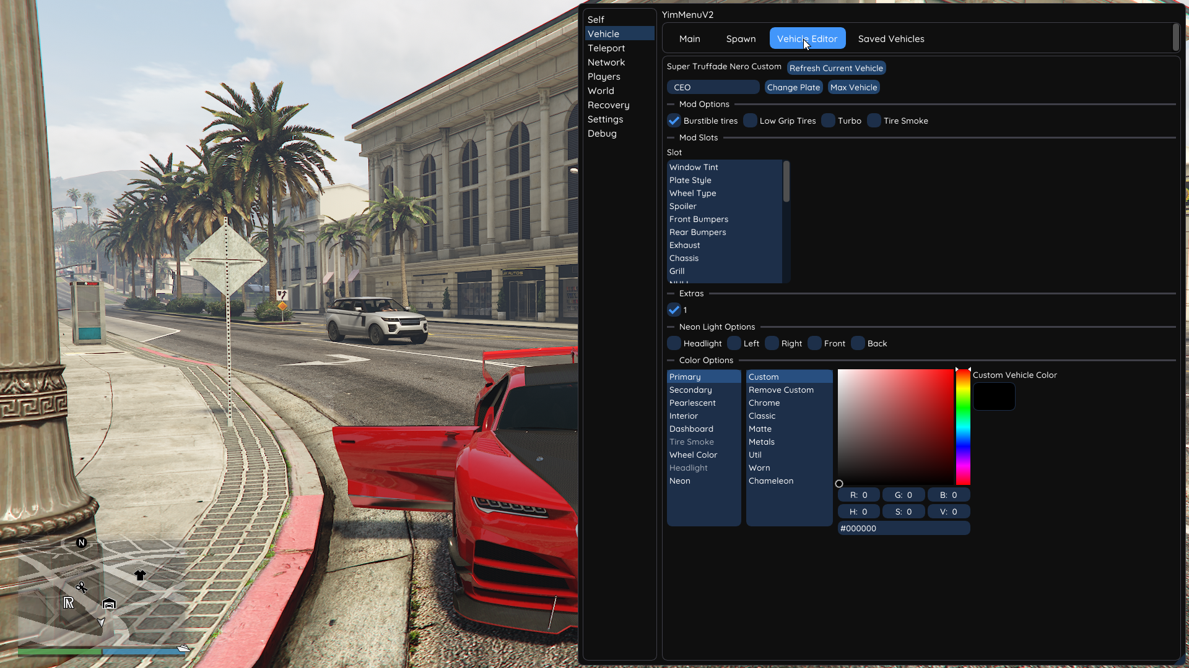Toggle the Headlight neon checkbox
The height and width of the screenshot is (668, 1189).
coord(674,343)
